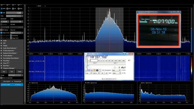Enable the Swap I & Q checkbox
The image size is (194, 109).
11,38
